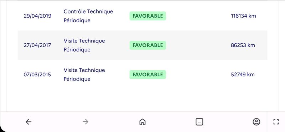Image resolution: width=285 pixels, height=132 pixels.
Task: Toggle fullscreen with the corner-brackets icon
Action: coord(276,122)
